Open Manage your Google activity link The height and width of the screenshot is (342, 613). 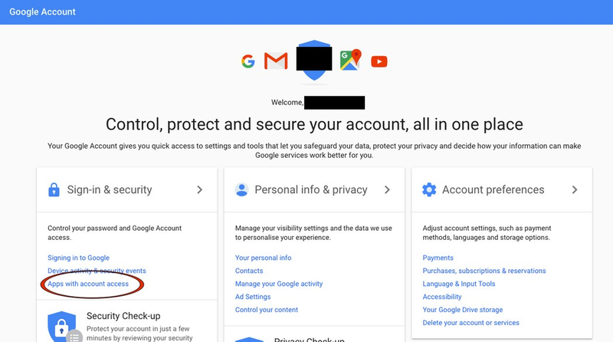279,284
